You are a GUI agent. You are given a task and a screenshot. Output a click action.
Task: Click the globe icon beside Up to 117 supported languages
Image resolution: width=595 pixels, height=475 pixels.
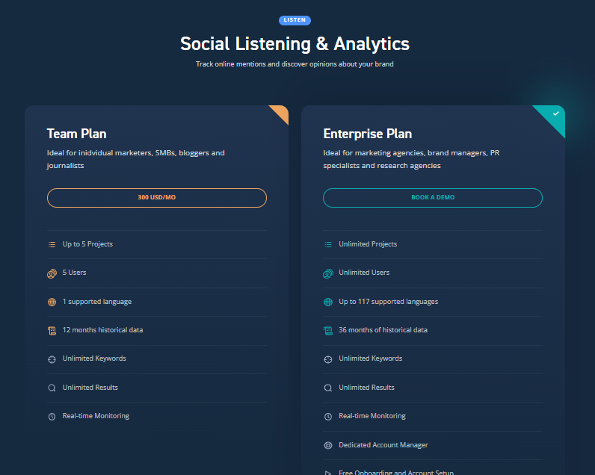coord(328,302)
